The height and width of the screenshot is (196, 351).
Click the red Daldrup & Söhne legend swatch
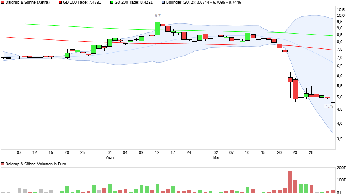[x=3, y=3]
